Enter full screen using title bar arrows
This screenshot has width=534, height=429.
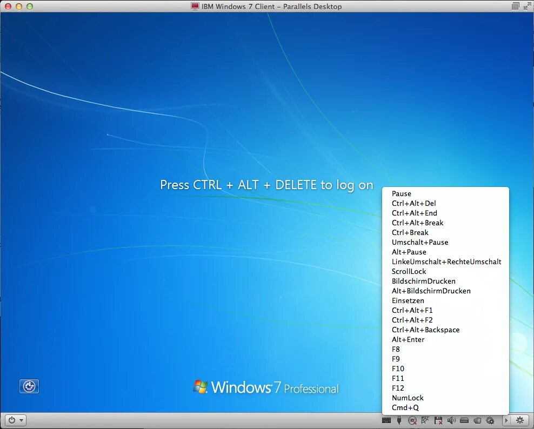(x=527, y=6)
